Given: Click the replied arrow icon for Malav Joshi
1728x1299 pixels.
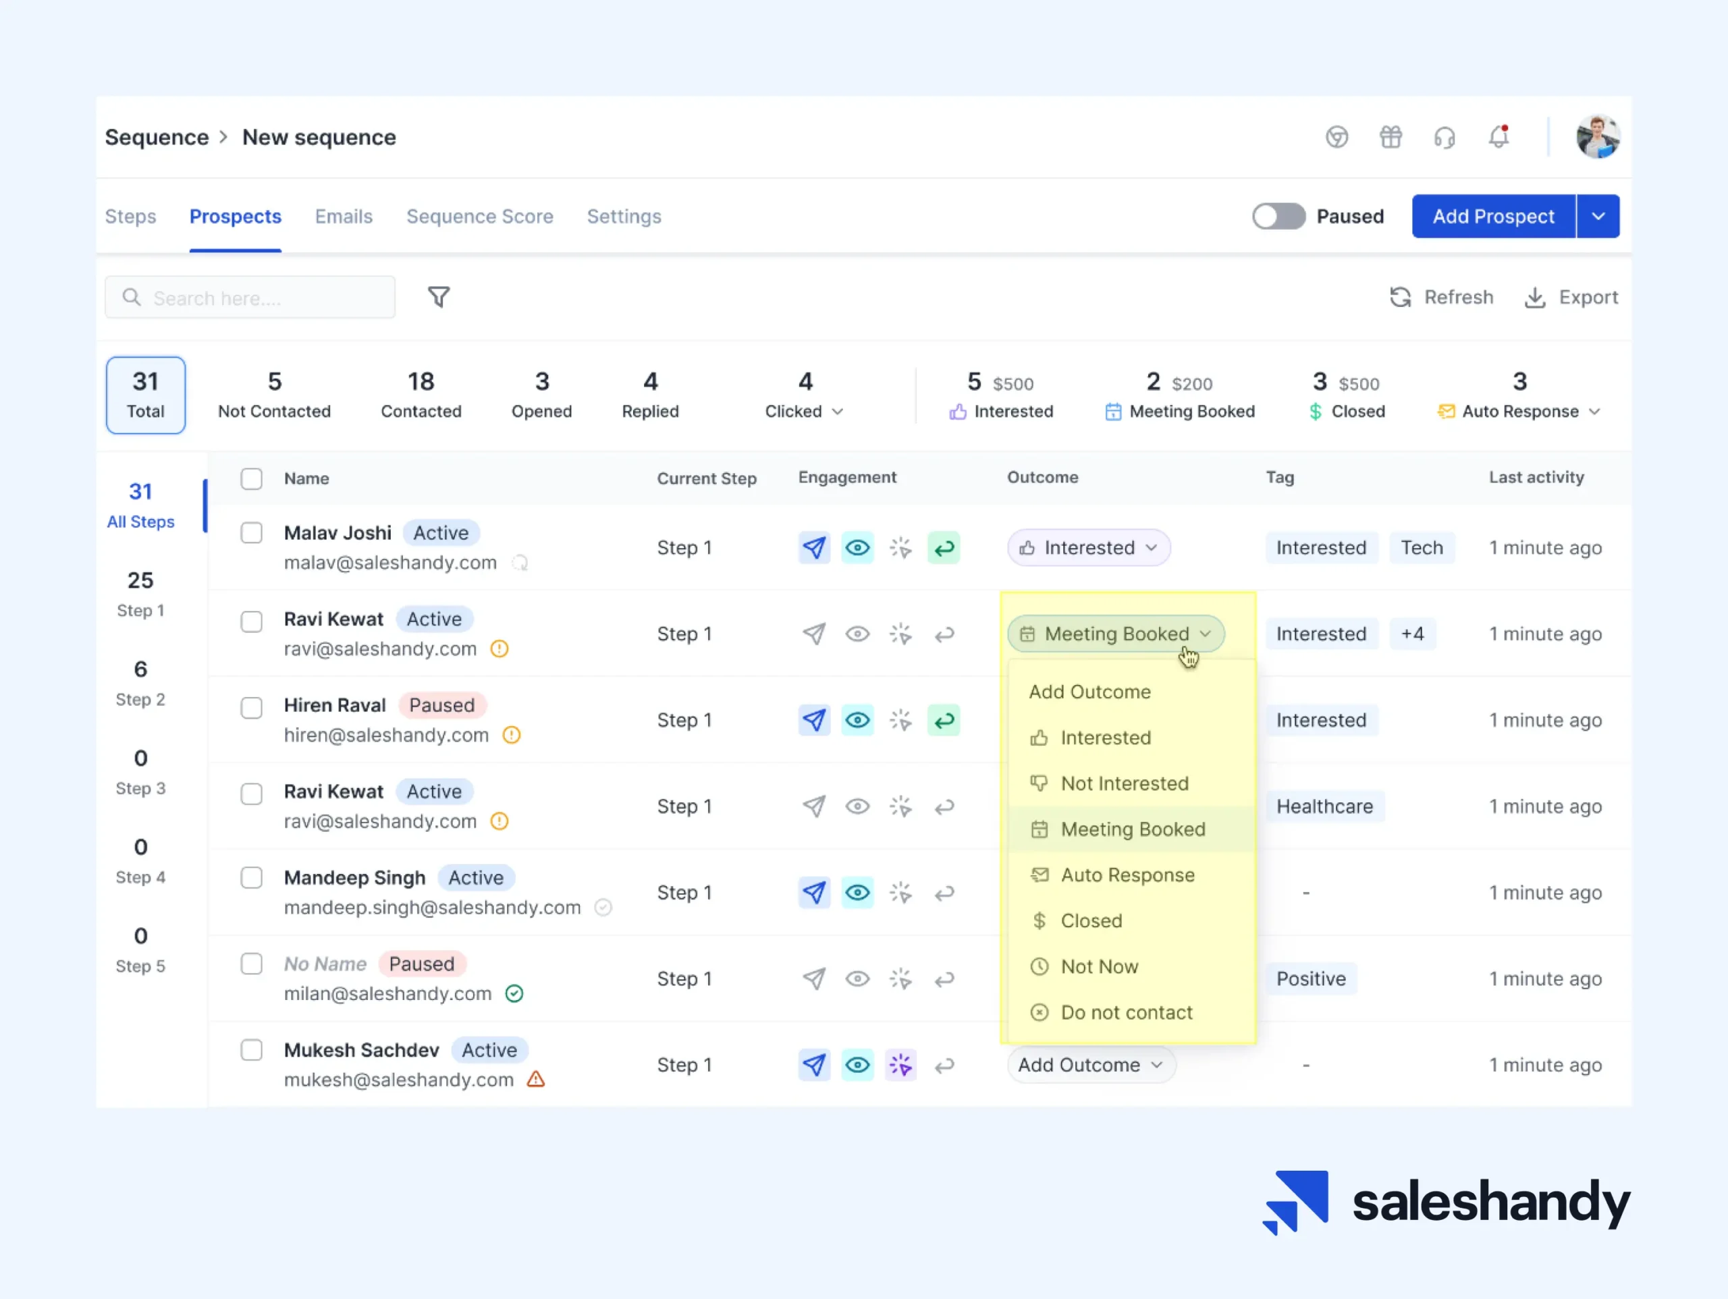Looking at the screenshot, I should pyautogui.click(x=944, y=547).
